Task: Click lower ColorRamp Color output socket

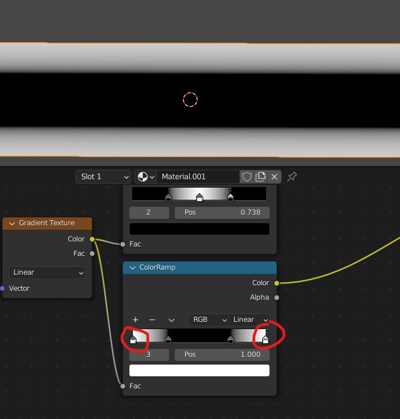Action: (277, 283)
